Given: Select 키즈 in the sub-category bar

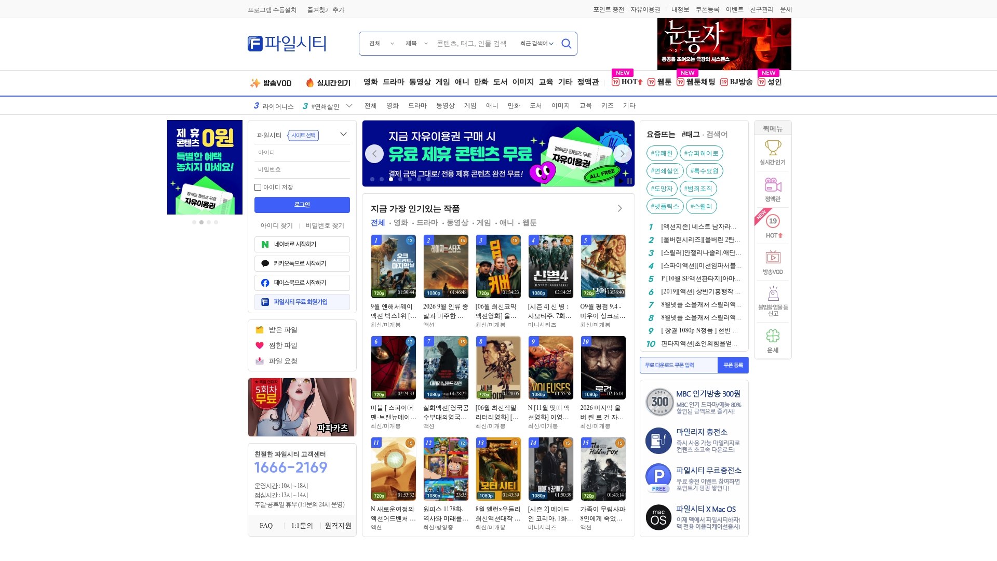Looking at the screenshot, I should [x=607, y=106].
